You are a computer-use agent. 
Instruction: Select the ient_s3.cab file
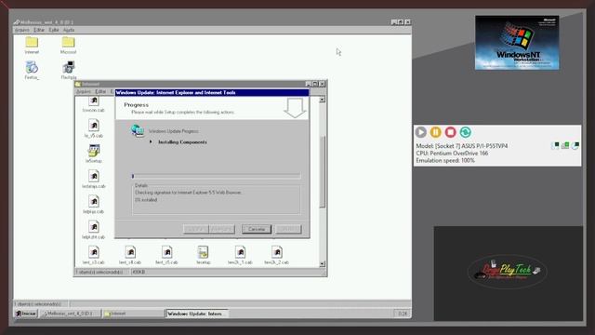click(x=94, y=255)
